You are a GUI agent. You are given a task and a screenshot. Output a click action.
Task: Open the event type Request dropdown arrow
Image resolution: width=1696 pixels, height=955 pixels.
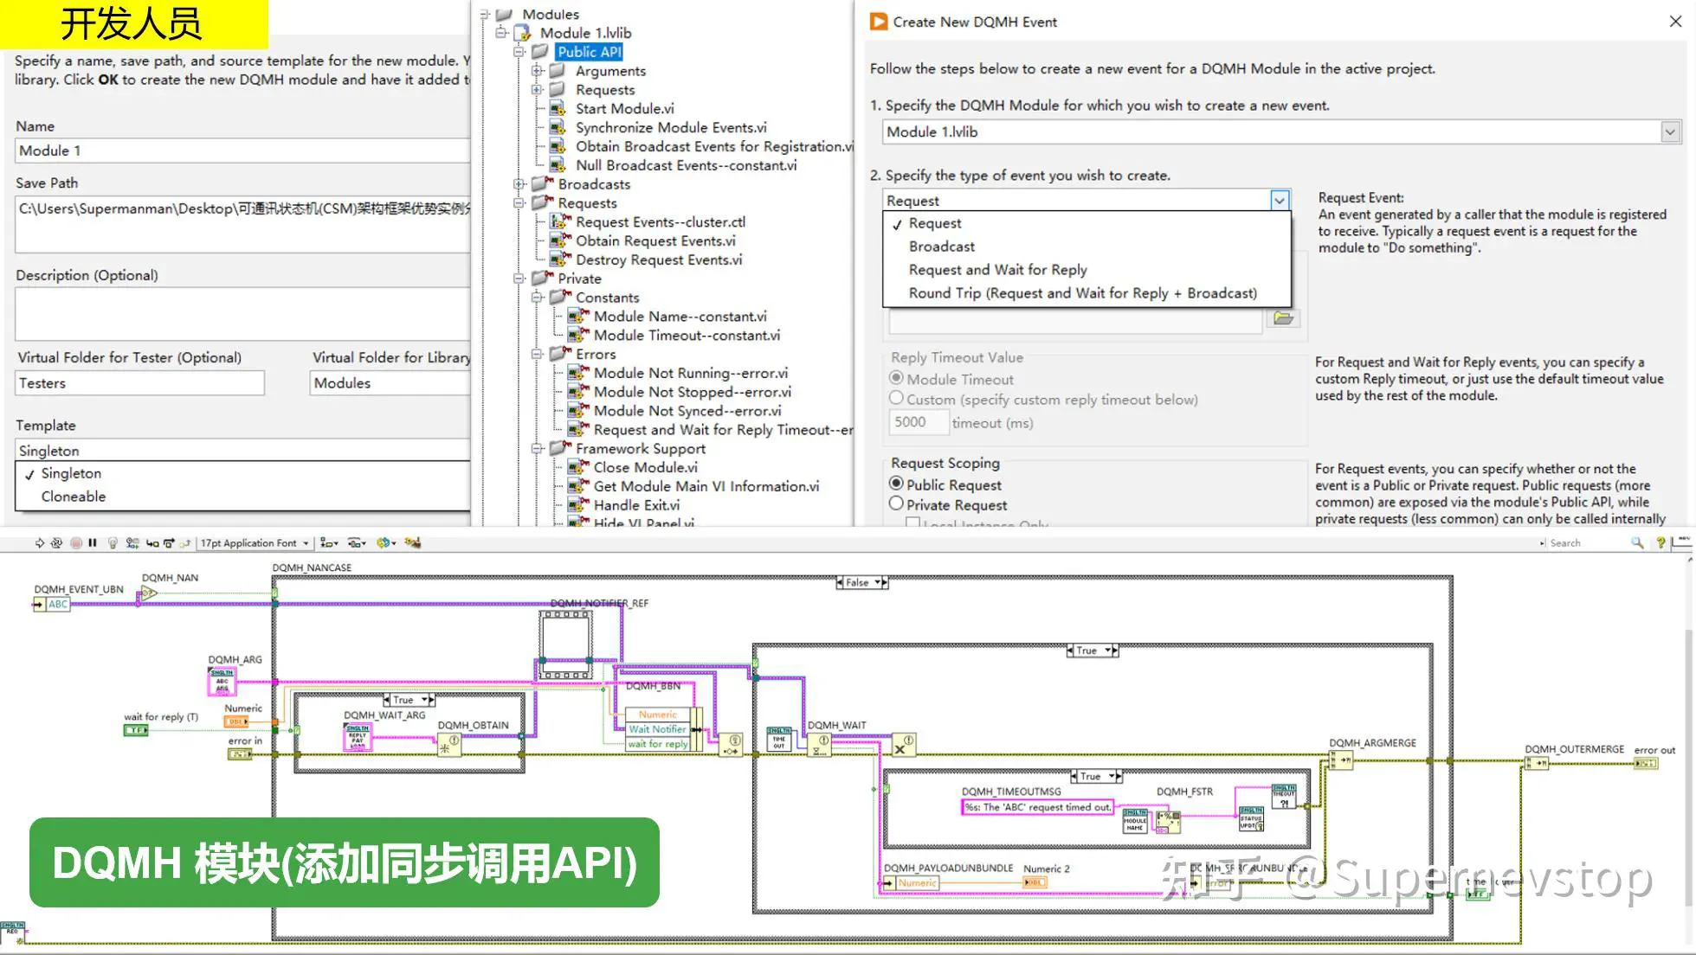(x=1280, y=201)
